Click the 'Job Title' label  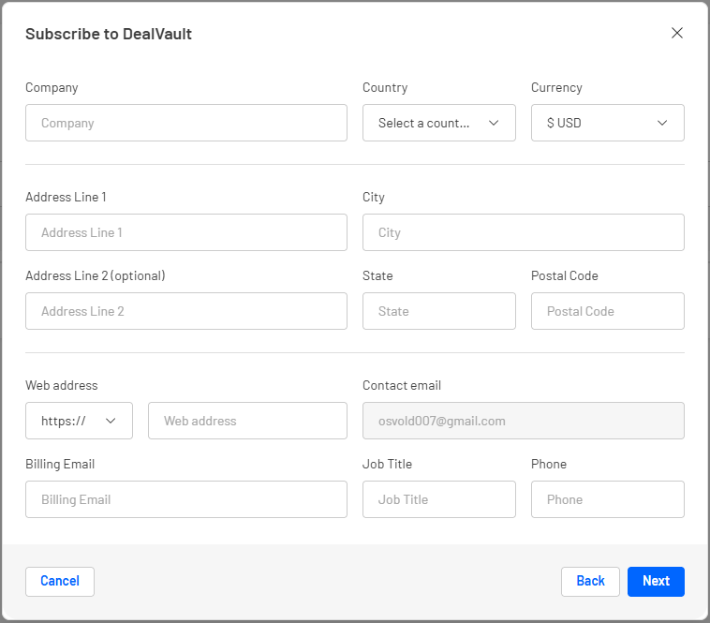pos(387,464)
